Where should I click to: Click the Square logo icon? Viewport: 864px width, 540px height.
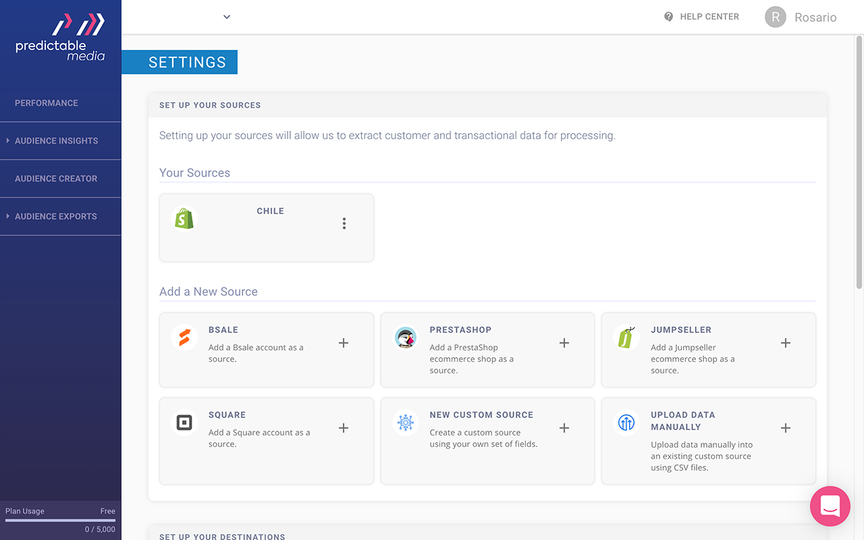click(184, 423)
